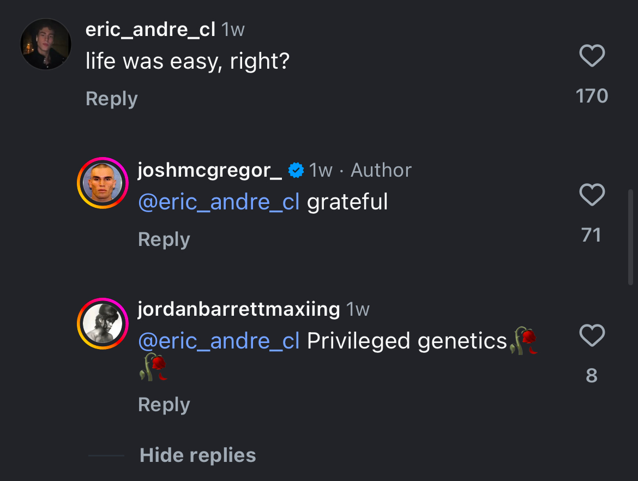Go to jordanbarrettmaxiing username profile
The height and width of the screenshot is (481, 638).
pyautogui.click(x=239, y=310)
